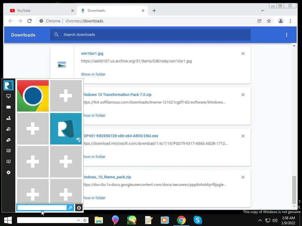Screen dimensions: 302x226
Task: Open Downloads page more actions menu
Action: (x=287, y=35)
